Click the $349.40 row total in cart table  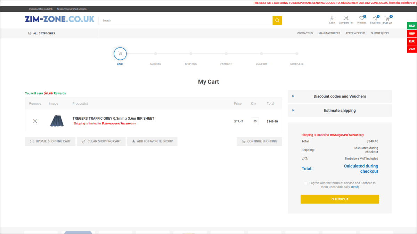click(x=272, y=121)
